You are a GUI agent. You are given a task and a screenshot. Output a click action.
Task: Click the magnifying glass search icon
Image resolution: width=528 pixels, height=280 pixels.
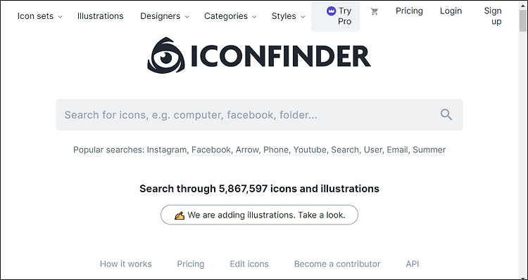pyautogui.click(x=446, y=115)
